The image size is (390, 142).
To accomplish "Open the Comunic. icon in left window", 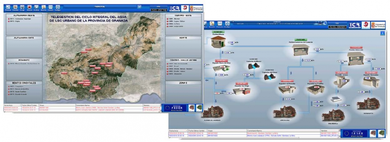I will pyautogui.click(x=50, y=7).
